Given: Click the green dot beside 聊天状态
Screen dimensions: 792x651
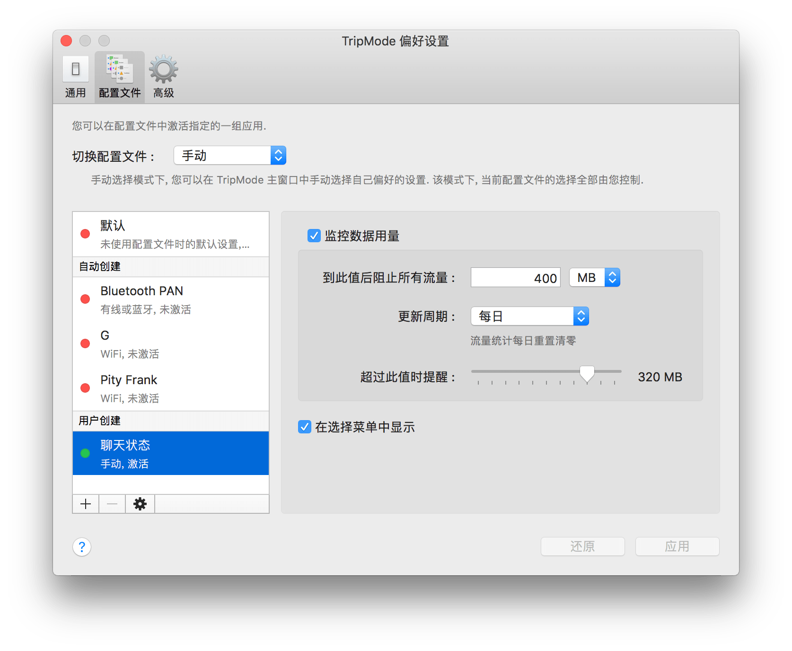Looking at the screenshot, I should click(85, 453).
